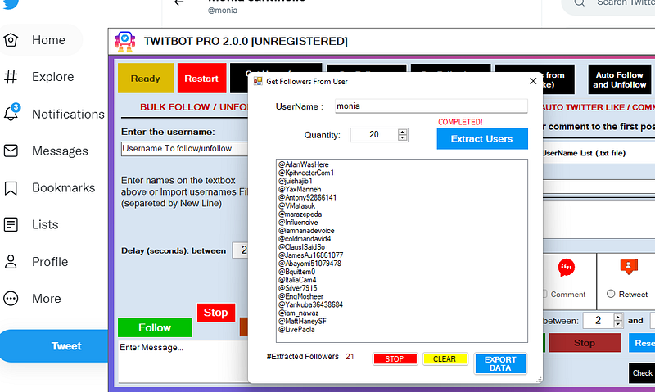Click the Enter Message text box
The height and width of the screenshot is (392, 655).
coord(183,361)
